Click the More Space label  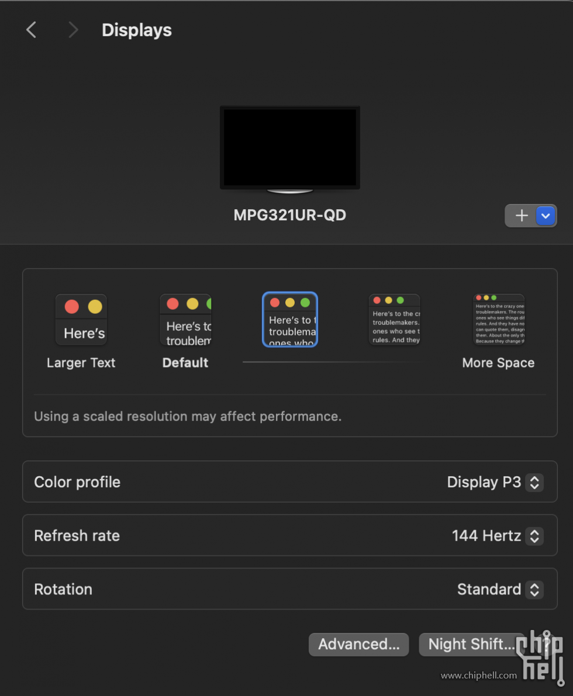coord(498,363)
